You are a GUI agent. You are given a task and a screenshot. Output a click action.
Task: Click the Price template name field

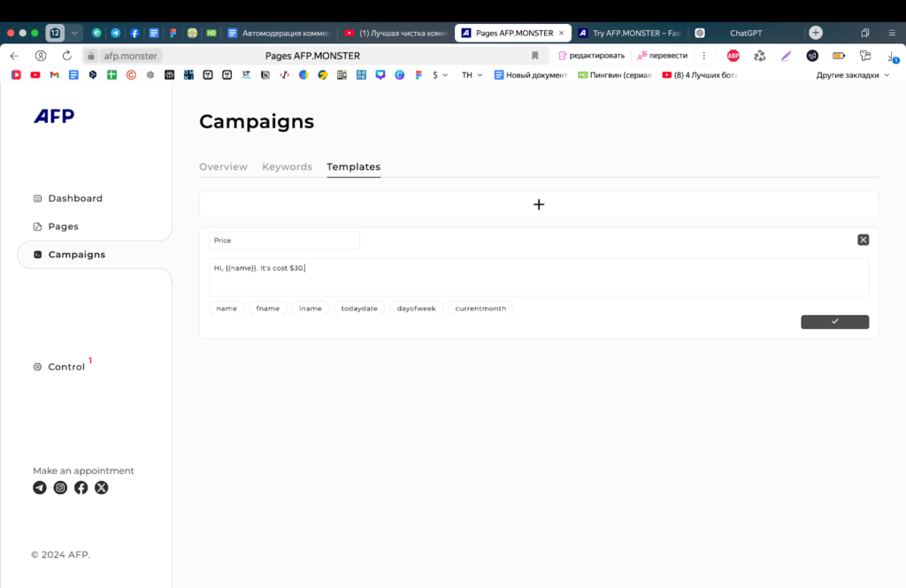point(283,241)
